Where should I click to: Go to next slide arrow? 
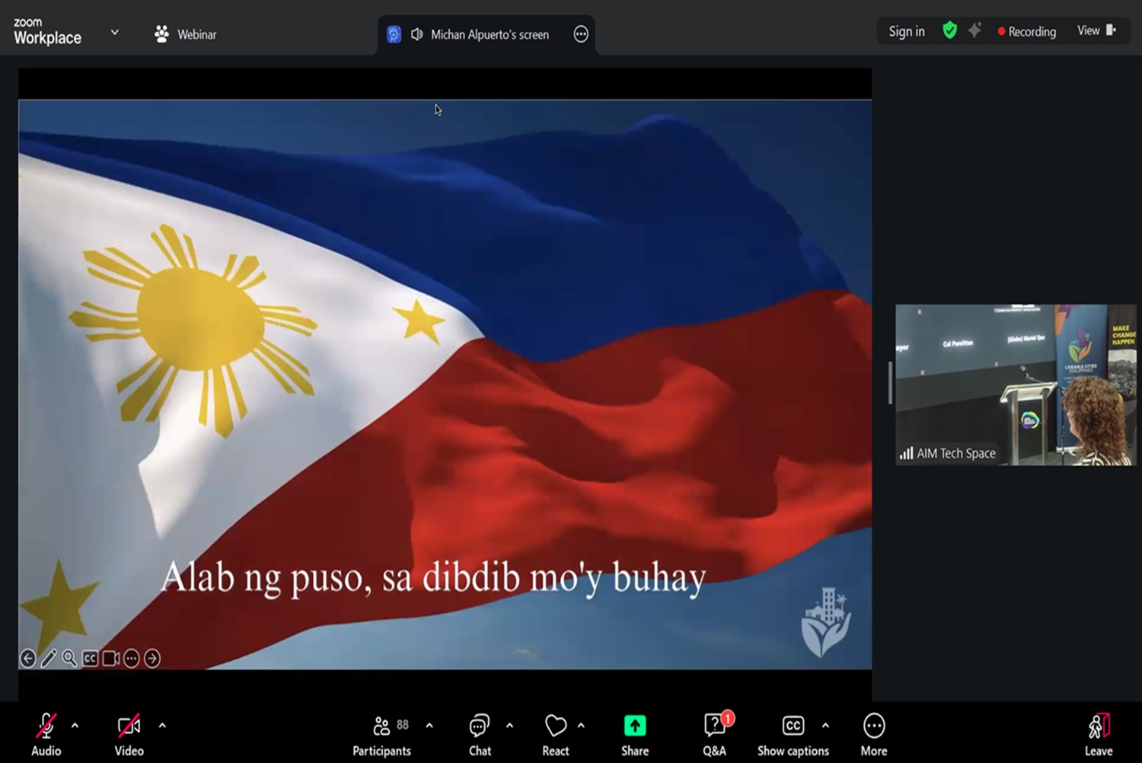point(152,659)
